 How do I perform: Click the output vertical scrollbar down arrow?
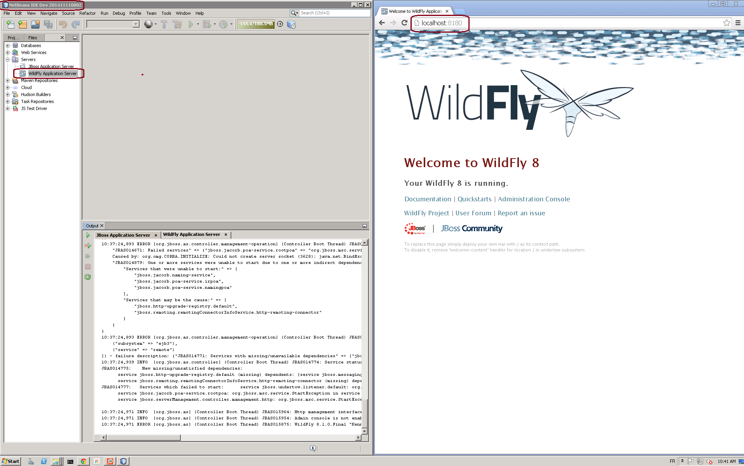click(x=364, y=431)
